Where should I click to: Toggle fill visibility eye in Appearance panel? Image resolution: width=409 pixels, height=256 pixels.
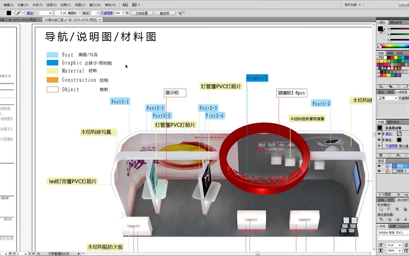[x=379, y=140]
